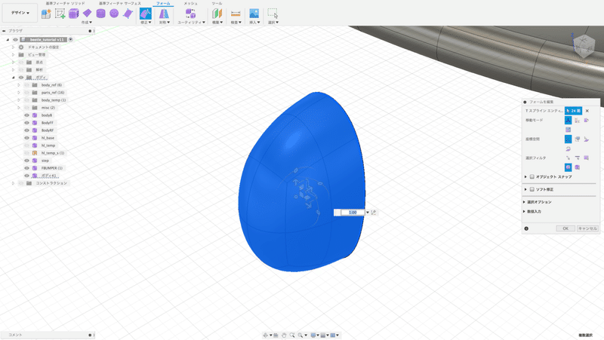This screenshot has height=340, width=604.
Task: Click the Pan hand tool in navigation bar
Action: 284,335
